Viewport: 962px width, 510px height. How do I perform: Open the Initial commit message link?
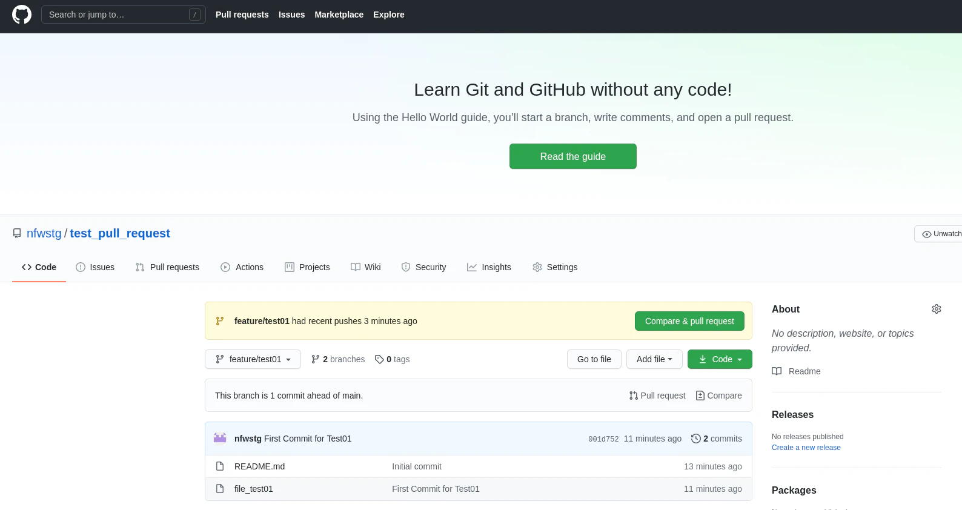pyautogui.click(x=417, y=466)
